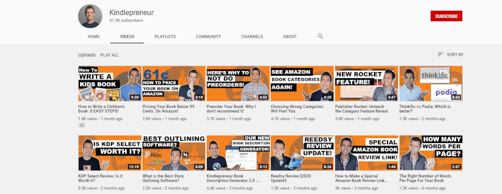
Task: Open the Channels tab
Action: [252, 37]
